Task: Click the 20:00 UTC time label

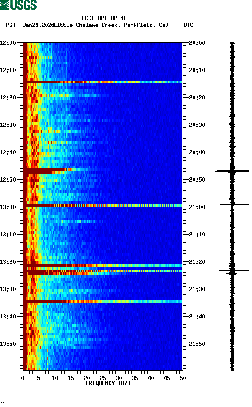Action: pyautogui.click(x=197, y=43)
